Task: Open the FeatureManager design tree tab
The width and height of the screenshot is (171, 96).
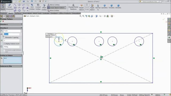Action: click(x=1, y=16)
